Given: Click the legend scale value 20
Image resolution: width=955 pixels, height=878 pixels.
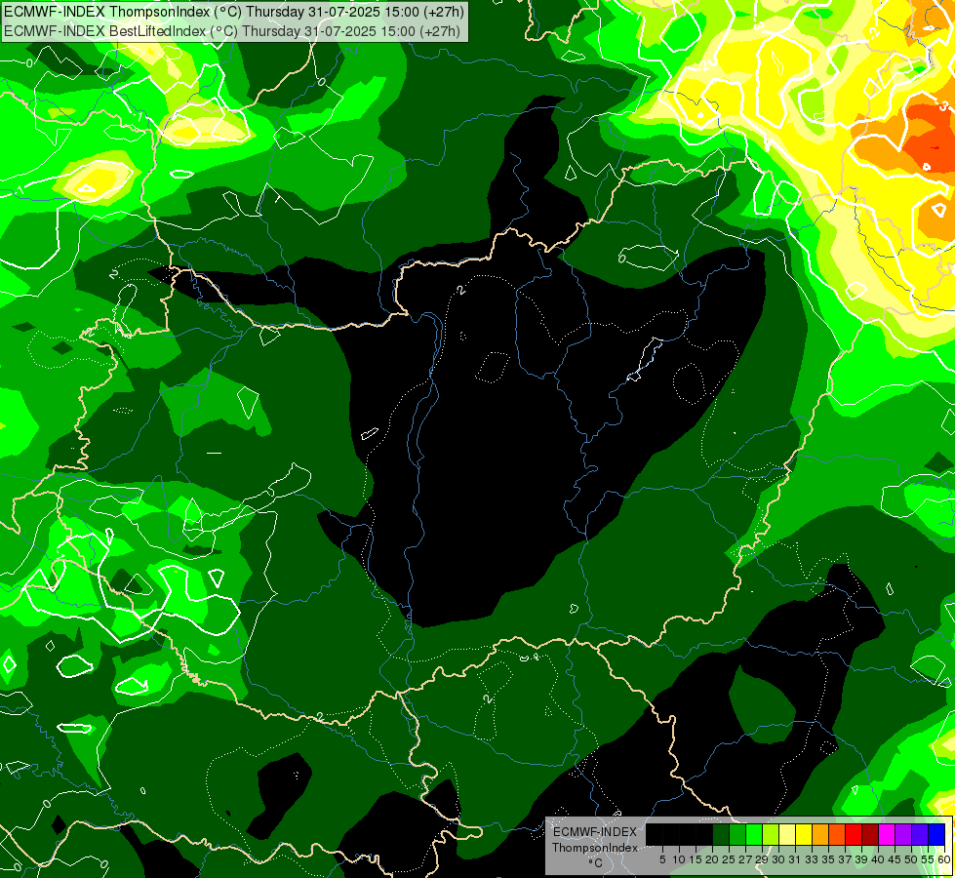Looking at the screenshot, I should point(712,859).
